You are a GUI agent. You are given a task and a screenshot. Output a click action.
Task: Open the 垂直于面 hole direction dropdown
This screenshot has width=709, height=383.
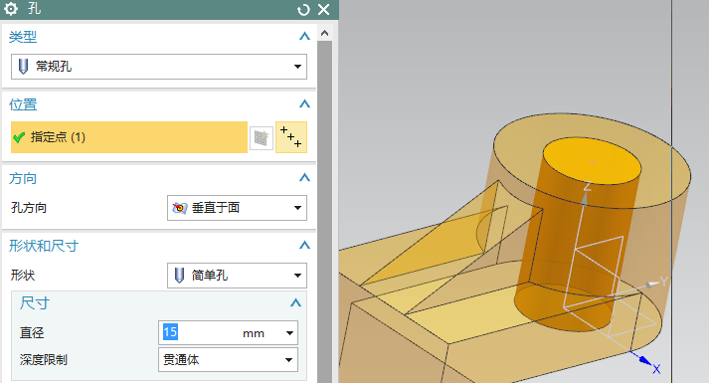[x=237, y=208]
